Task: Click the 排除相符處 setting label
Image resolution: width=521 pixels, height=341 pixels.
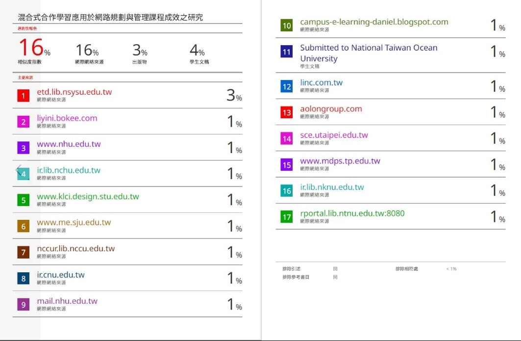Action: (407, 269)
